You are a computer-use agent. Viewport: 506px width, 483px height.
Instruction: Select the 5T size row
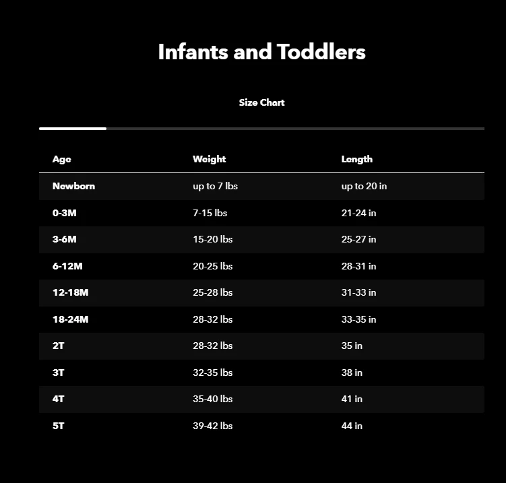click(59, 426)
